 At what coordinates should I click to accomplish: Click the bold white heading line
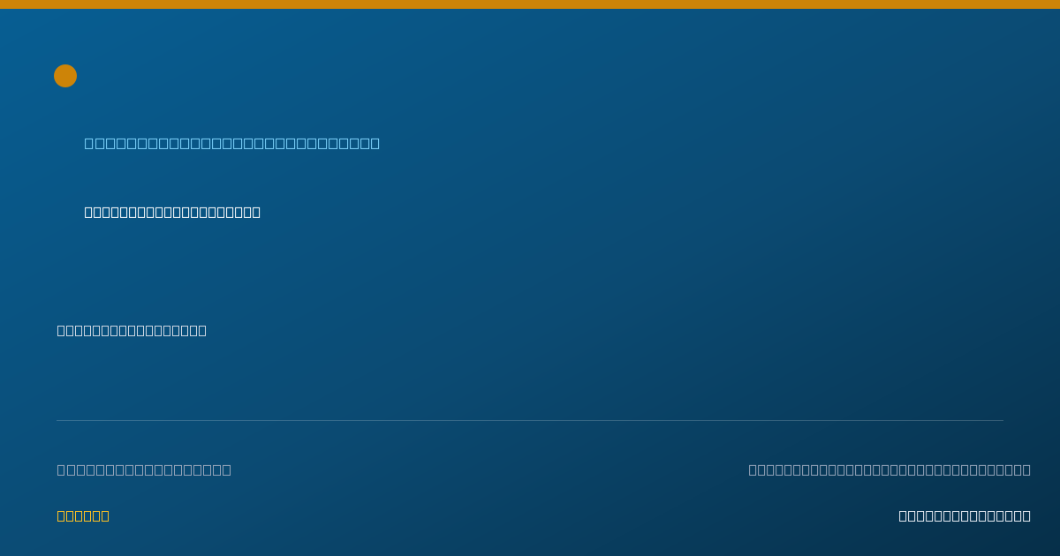(x=172, y=212)
